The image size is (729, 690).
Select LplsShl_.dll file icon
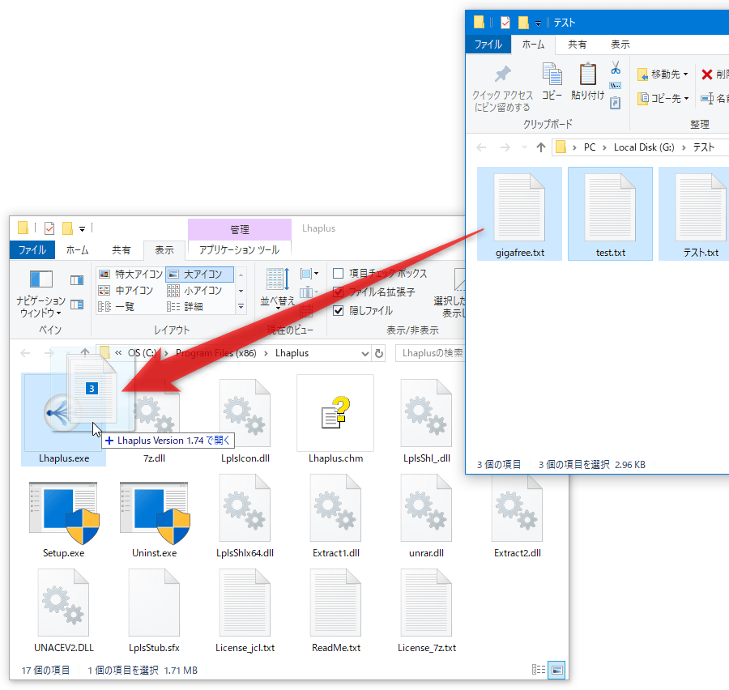click(x=426, y=413)
